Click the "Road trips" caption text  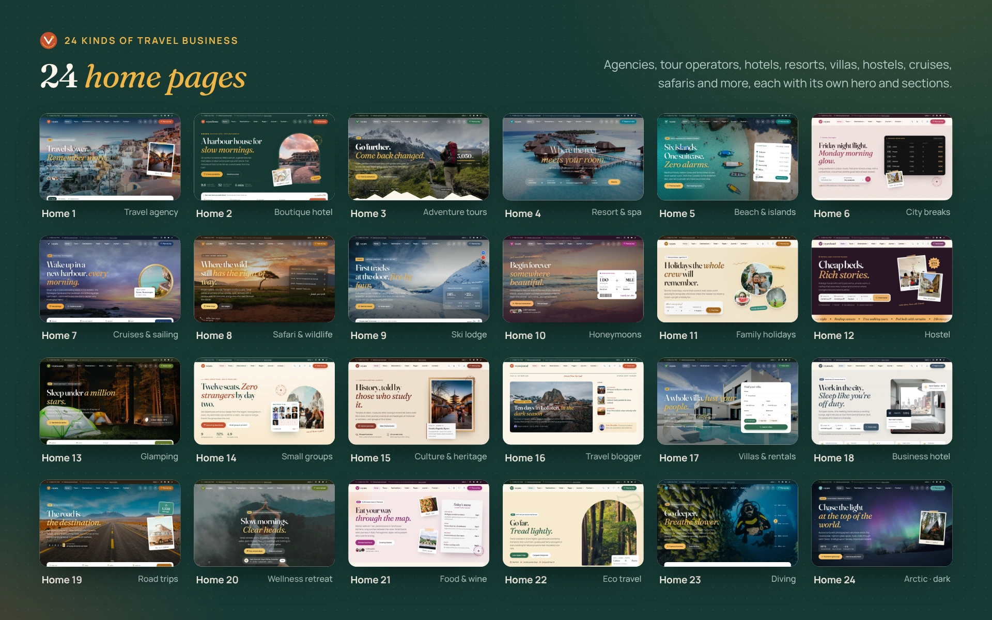(158, 579)
